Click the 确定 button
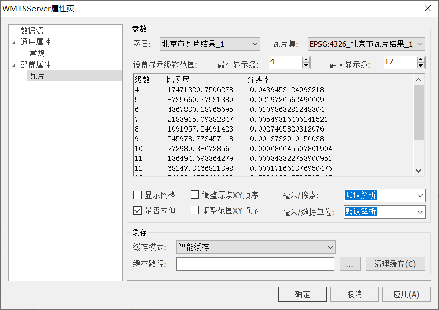 pos(302,295)
